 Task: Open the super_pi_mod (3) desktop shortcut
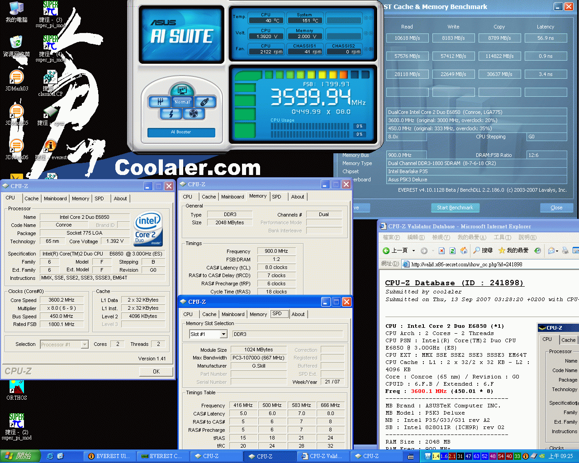tap(51, 14)
